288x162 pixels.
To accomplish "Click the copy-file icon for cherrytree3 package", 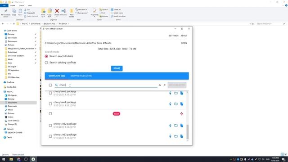I will tap(181, 93).
